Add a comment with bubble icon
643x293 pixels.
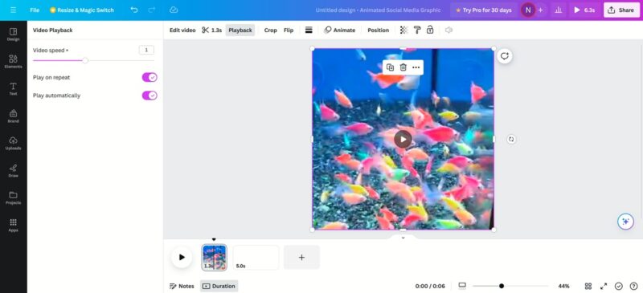click(x=505, y=56)
